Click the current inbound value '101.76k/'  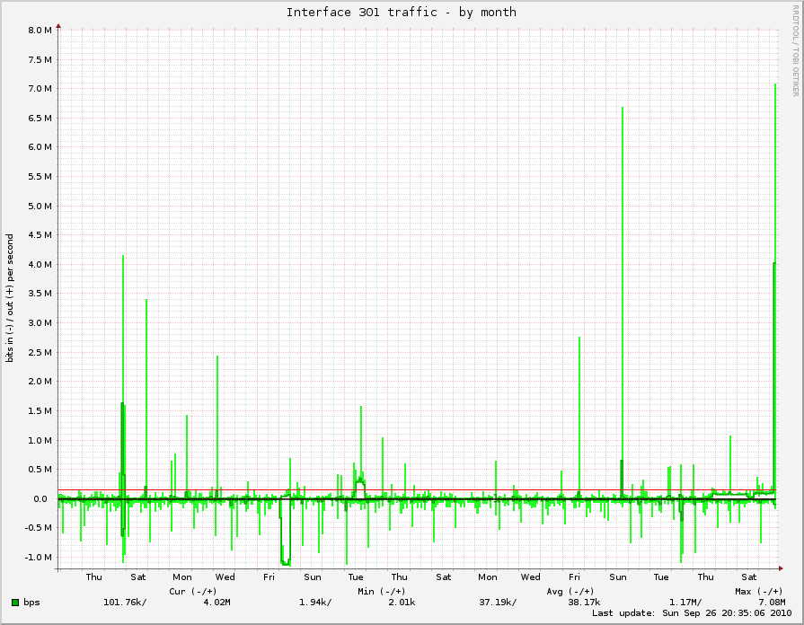click(x=125, y=603)
